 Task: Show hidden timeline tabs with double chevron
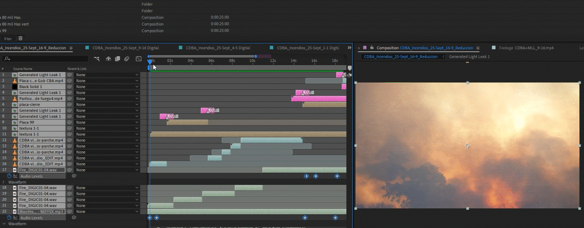coord(349,47)
